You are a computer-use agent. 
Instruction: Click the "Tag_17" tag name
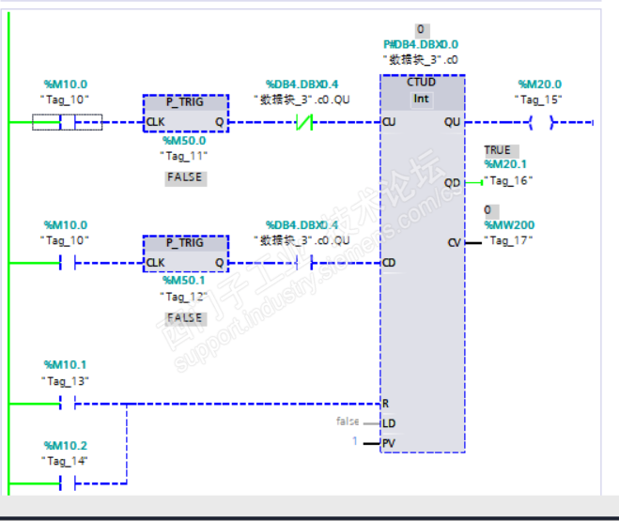click(x=508, y=240)
